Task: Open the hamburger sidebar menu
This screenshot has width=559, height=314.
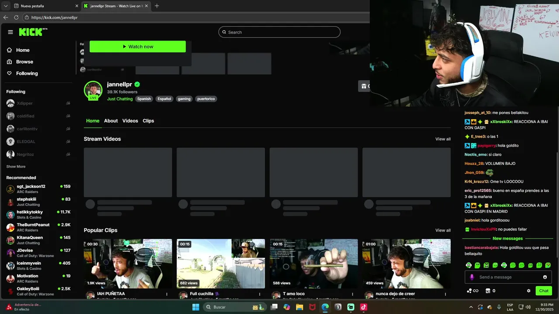Action: [10, 32]
